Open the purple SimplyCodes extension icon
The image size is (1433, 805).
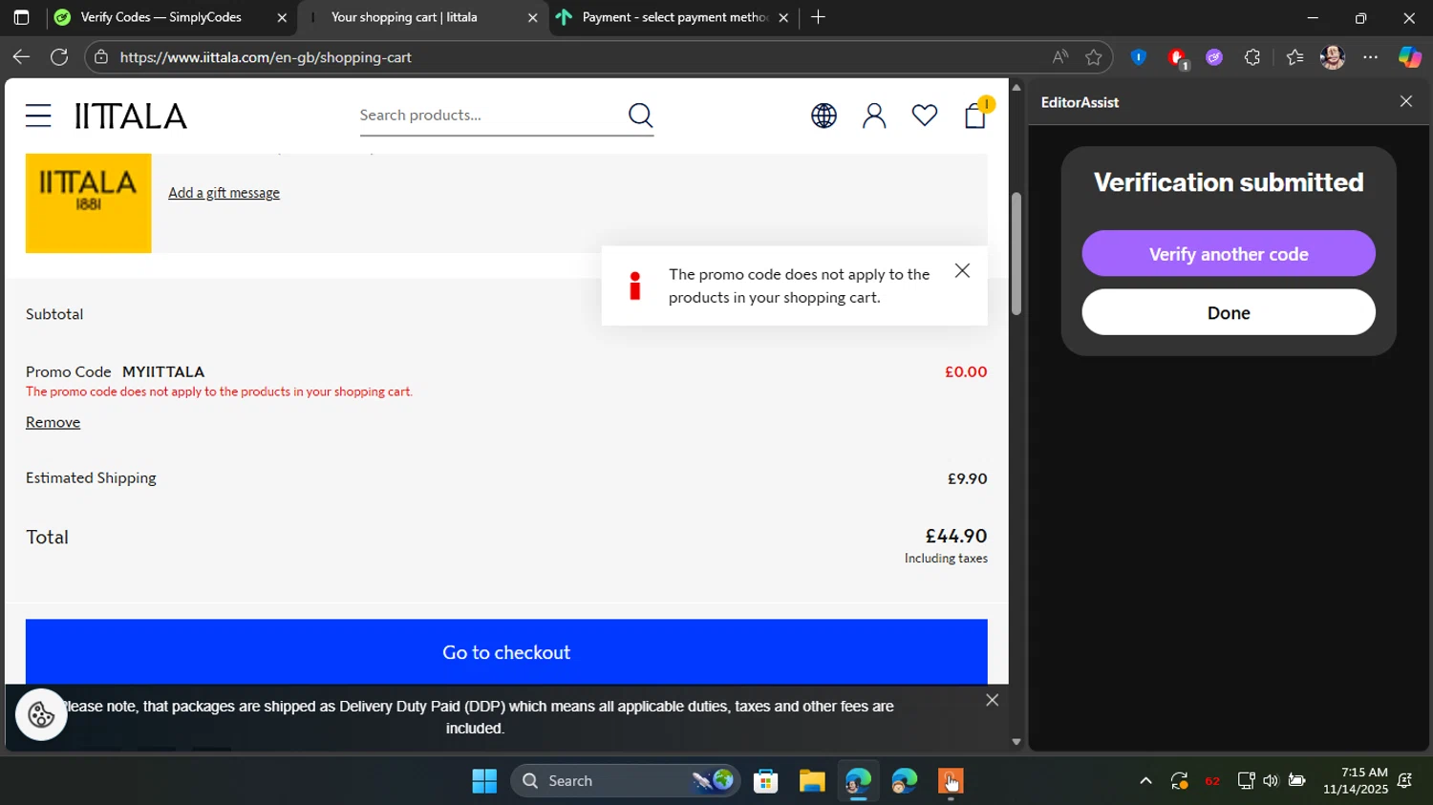(x=1214, y=57)
